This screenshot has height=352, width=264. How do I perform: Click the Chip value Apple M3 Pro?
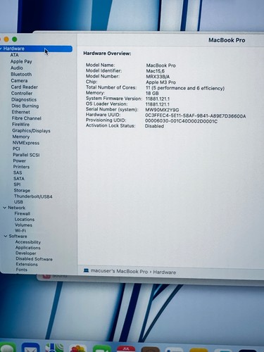tap(161, 82)
